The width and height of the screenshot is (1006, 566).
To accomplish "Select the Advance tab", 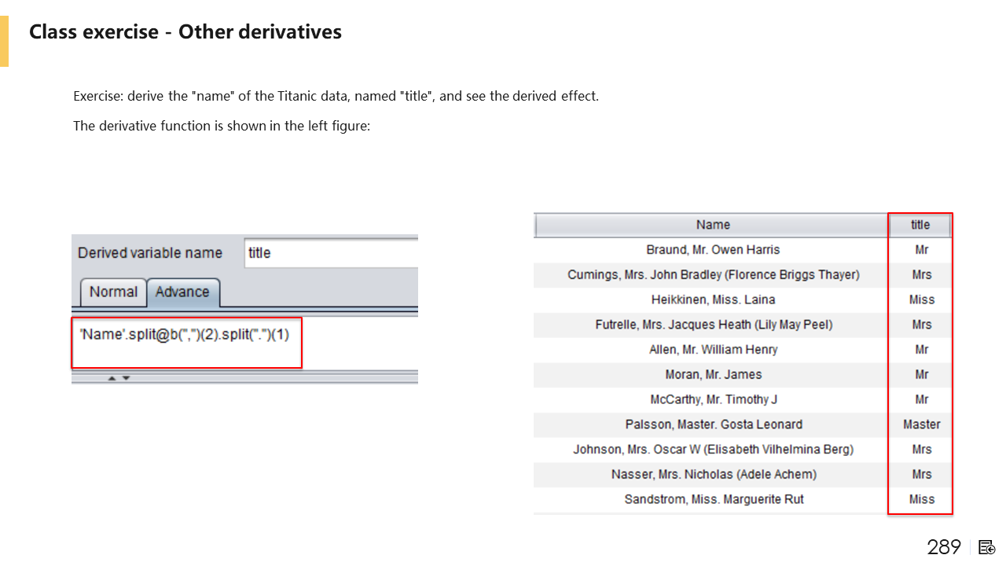I will point(182,292).
